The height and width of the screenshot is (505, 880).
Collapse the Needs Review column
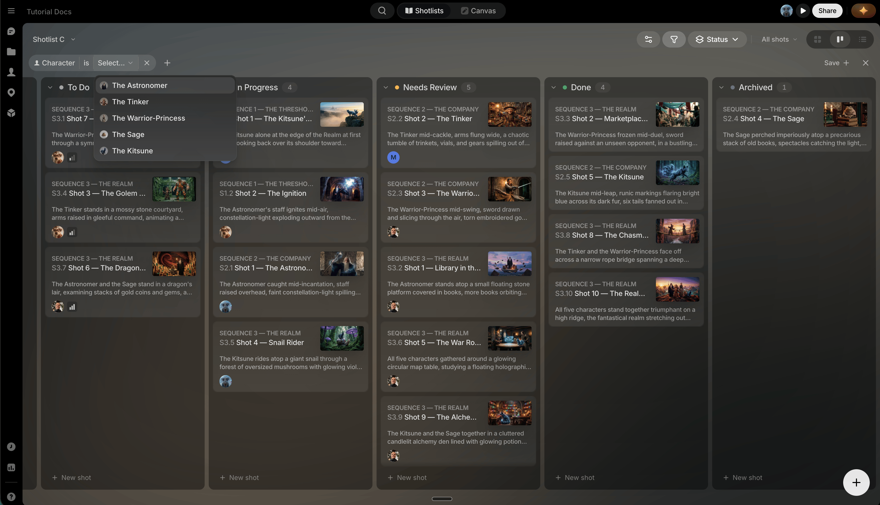pos(386,87)
